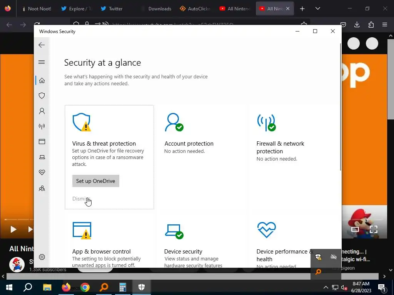Screen dimensions: 394x295
Task: Click the muted volume icon in the tray
Action: coord(344,287)
